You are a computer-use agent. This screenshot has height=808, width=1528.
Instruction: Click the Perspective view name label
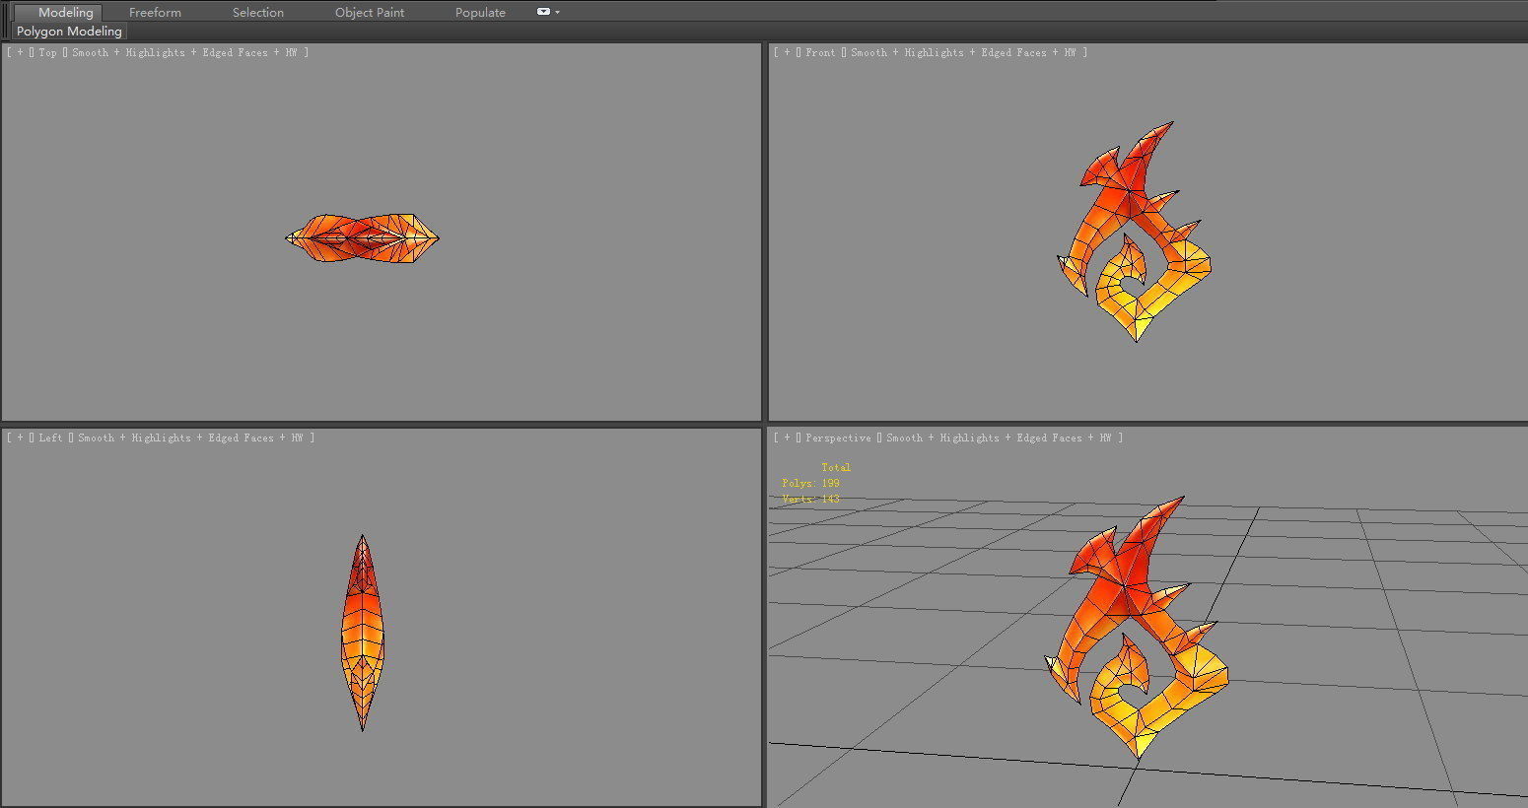click(x=838, y=438)
